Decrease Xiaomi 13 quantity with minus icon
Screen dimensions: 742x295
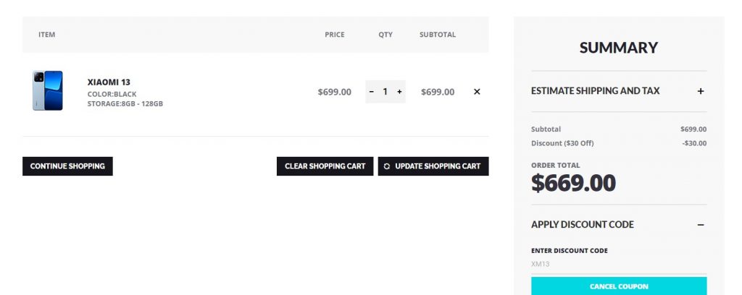pos(372,92)
